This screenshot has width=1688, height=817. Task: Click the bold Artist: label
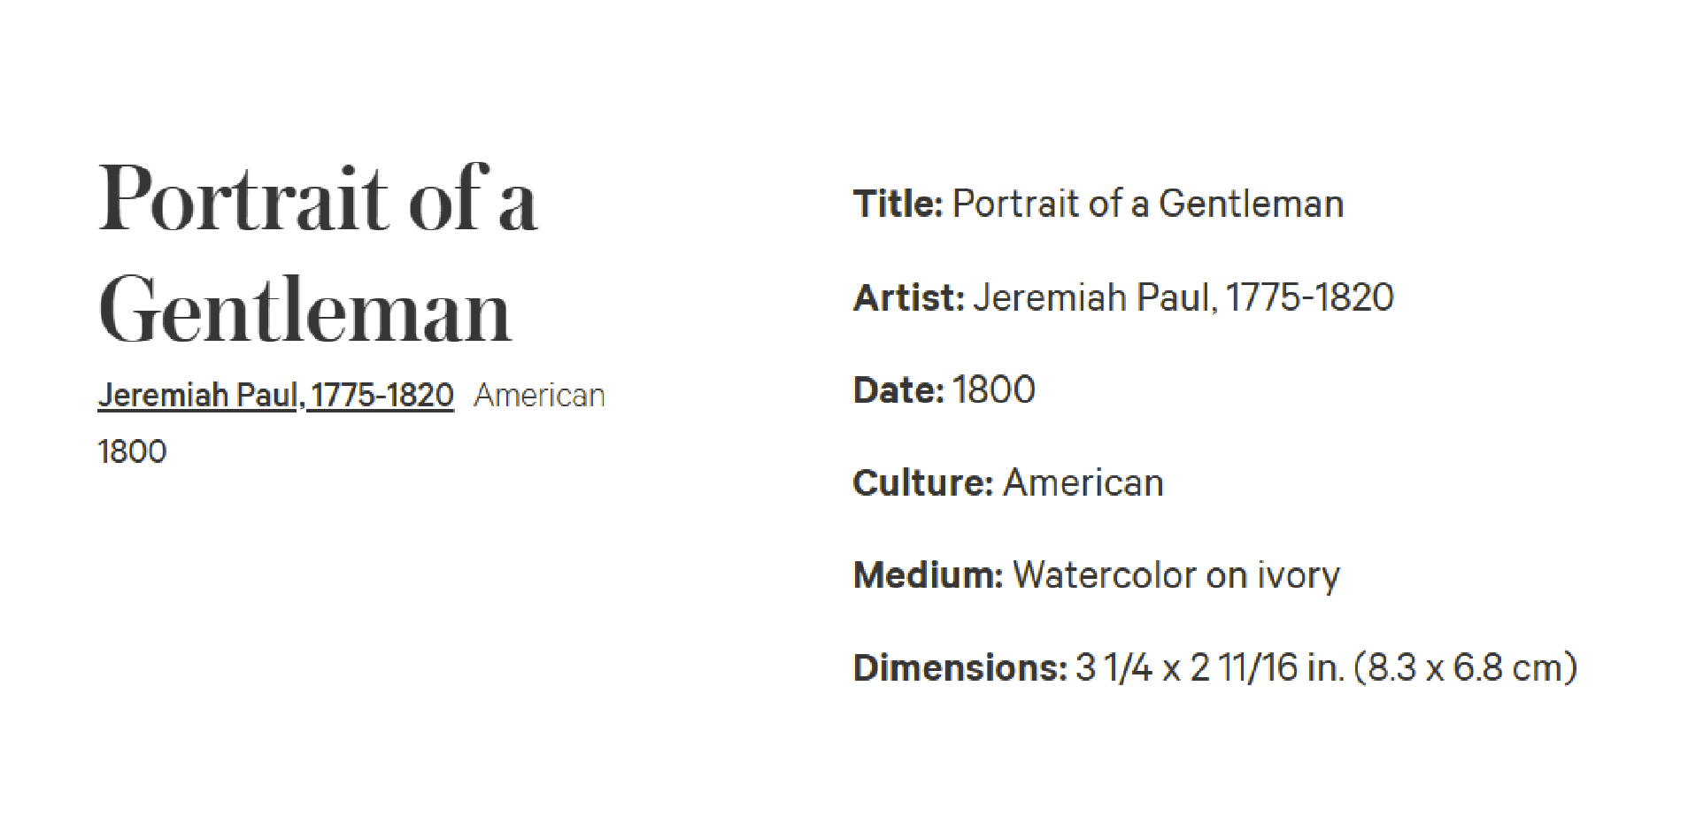coord(908,297)
